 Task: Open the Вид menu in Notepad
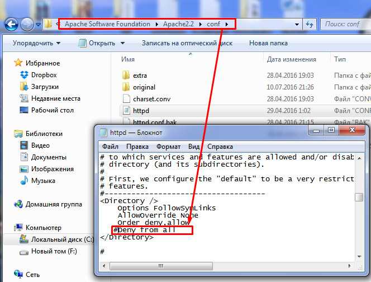(194, 147)
